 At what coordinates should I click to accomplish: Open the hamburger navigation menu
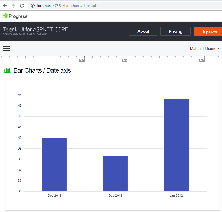click(6, 49)
